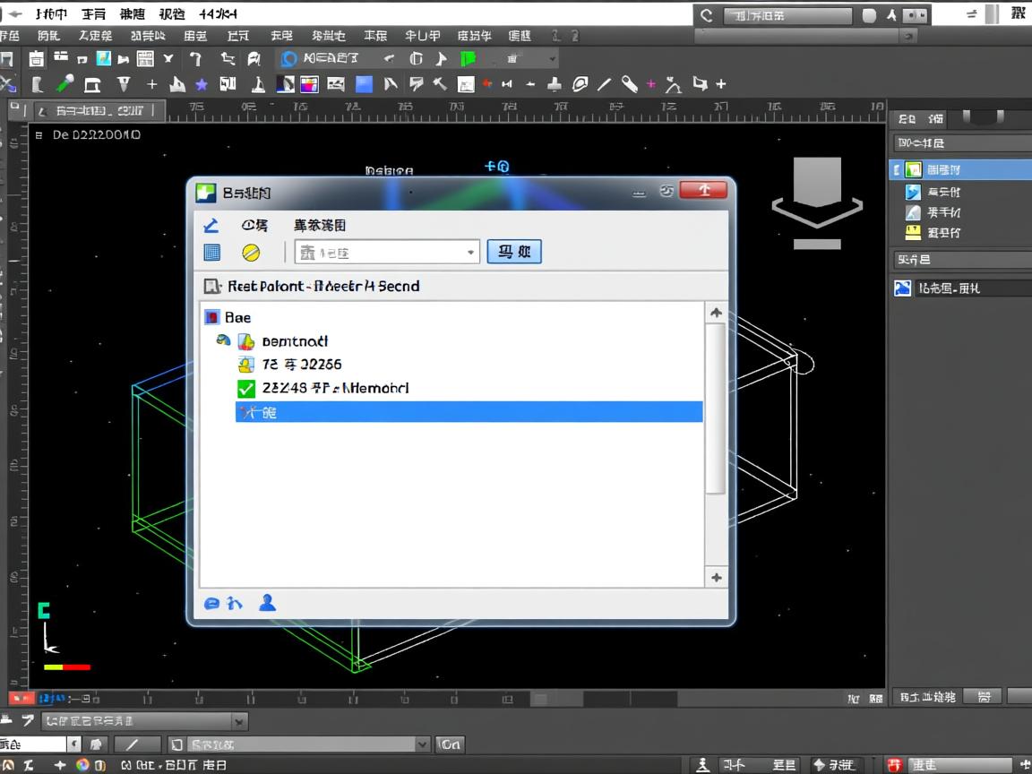Click the blue button next to dialog dropdown
The width and height of the screenshot is (1032, 774).
pyautogui.click(x=514, y=252)
